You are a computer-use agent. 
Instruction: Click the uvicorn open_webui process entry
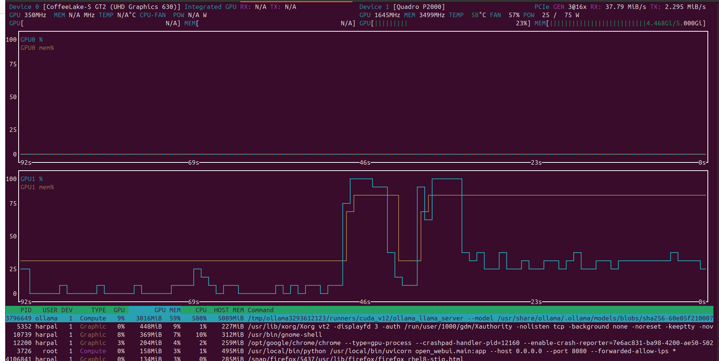pos(224,351)
